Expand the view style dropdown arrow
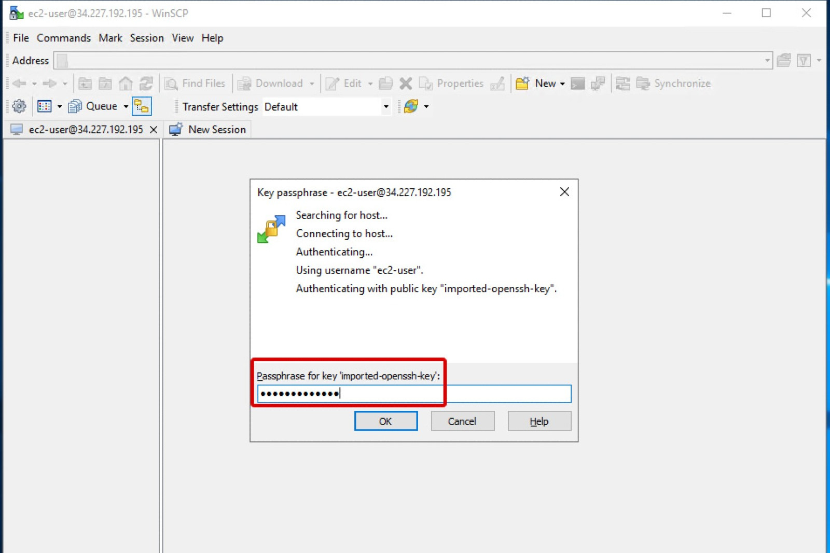The image size is (830, 553). [x=60, y=106]
